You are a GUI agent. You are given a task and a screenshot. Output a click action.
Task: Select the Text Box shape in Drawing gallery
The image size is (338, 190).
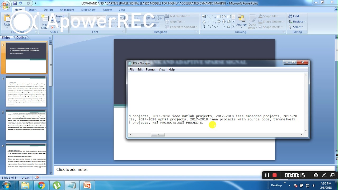[x=204, y=16]
